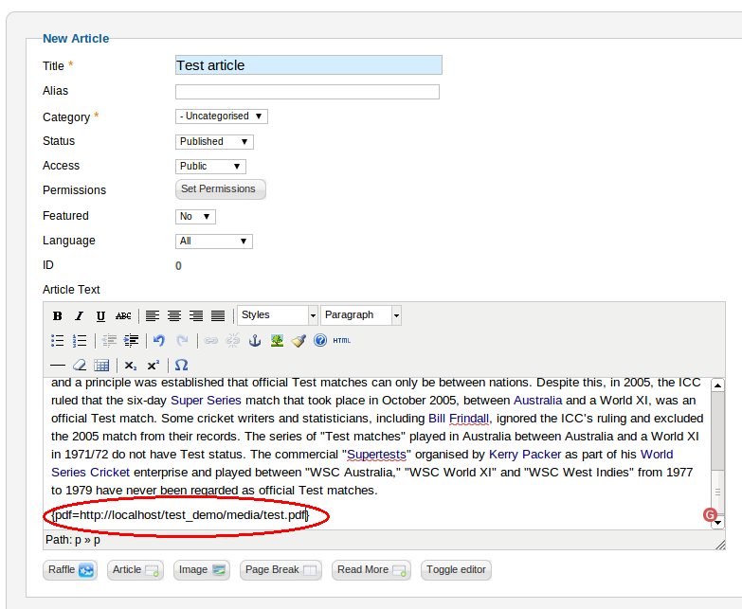This screenshot has height=609, width=742.
Task: Insert an anchor with anchor icon
Action: [254, 341]
